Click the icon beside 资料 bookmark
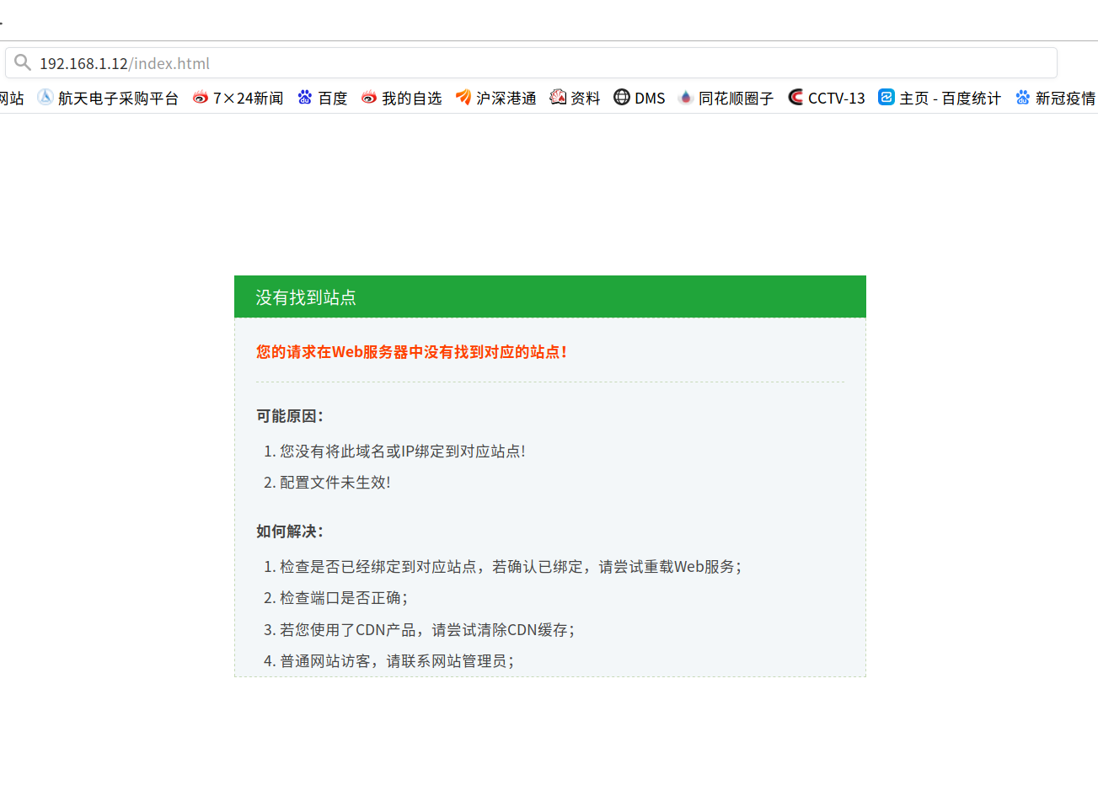 click(x=558, y=98)
